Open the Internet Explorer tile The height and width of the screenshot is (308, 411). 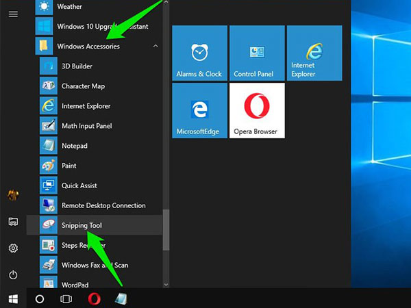coord(314,53)
